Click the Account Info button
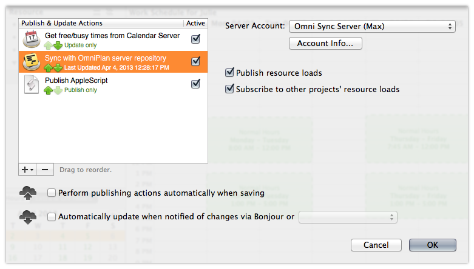The height and width of the screenshot is (269, 474). pyautogui.click(x=325, y=44)
